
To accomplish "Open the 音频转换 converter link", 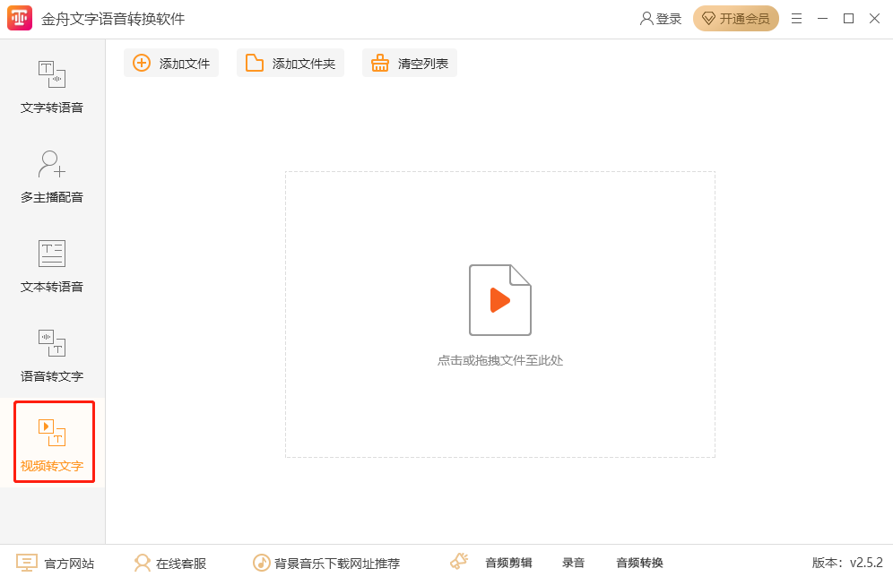I will pos(639,563).
